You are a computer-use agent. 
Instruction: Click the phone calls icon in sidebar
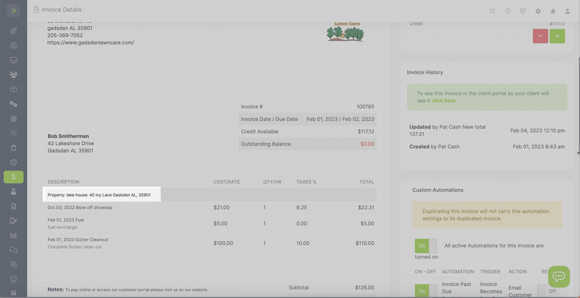13,264
